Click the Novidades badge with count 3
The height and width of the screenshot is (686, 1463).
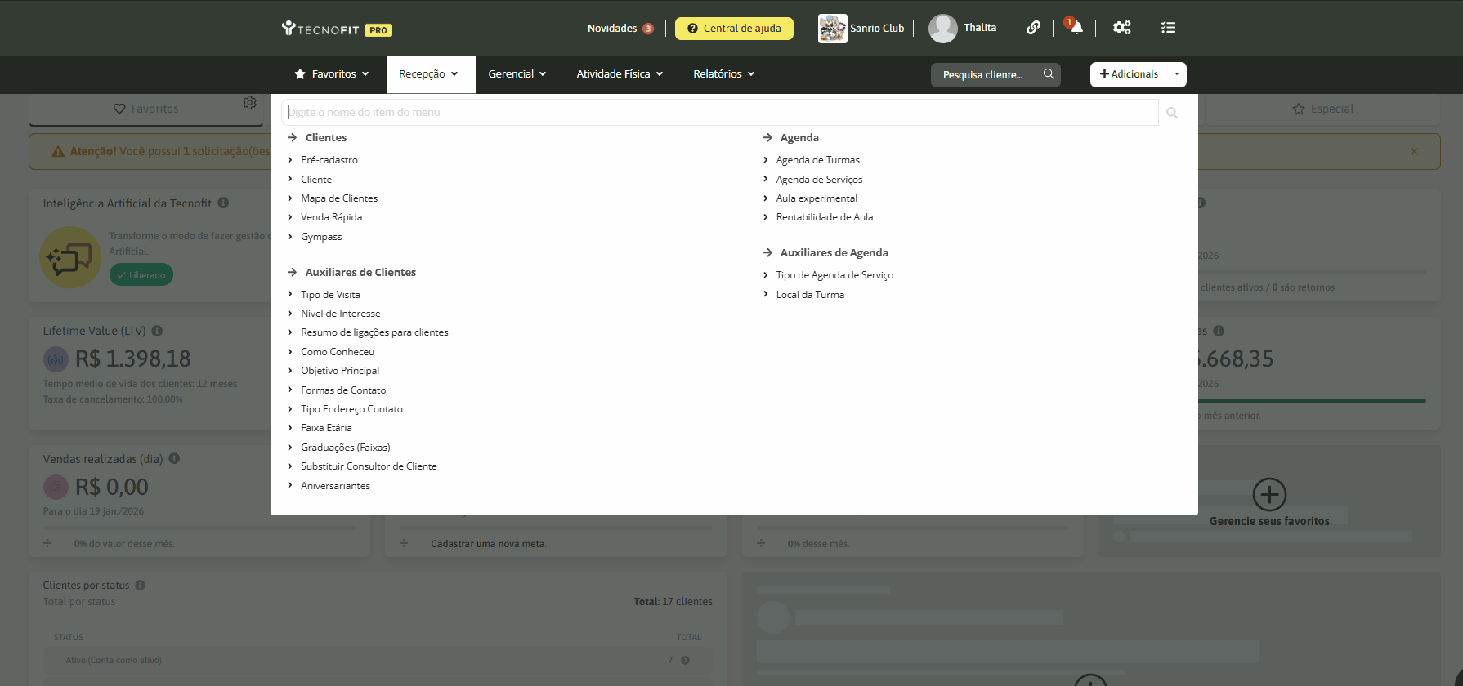tap(648, 29)
